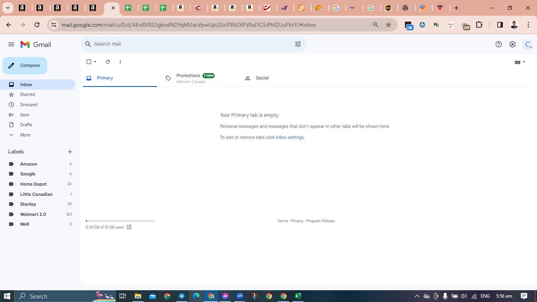The height and width of the screenshot is (302, 537).
Task: Open the More options three-dot menu
Action: click(120, 62)
